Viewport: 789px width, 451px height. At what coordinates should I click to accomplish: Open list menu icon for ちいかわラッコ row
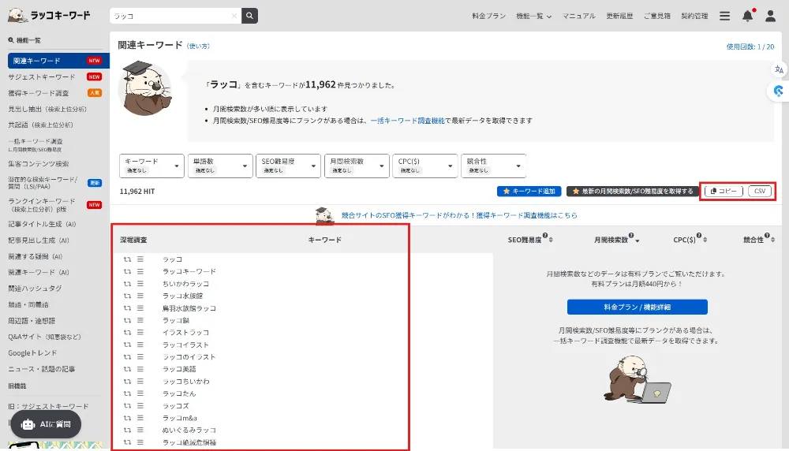click(140, 284)
